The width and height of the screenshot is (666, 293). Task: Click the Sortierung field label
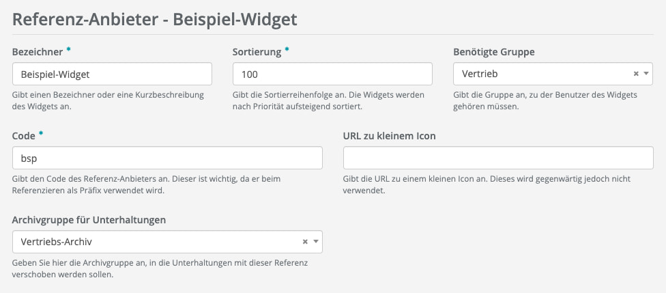tap(257, 52)
